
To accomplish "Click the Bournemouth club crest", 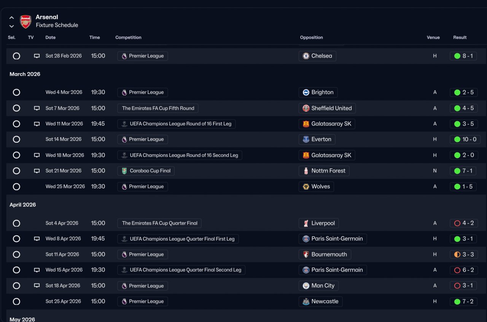I will 306,254.
